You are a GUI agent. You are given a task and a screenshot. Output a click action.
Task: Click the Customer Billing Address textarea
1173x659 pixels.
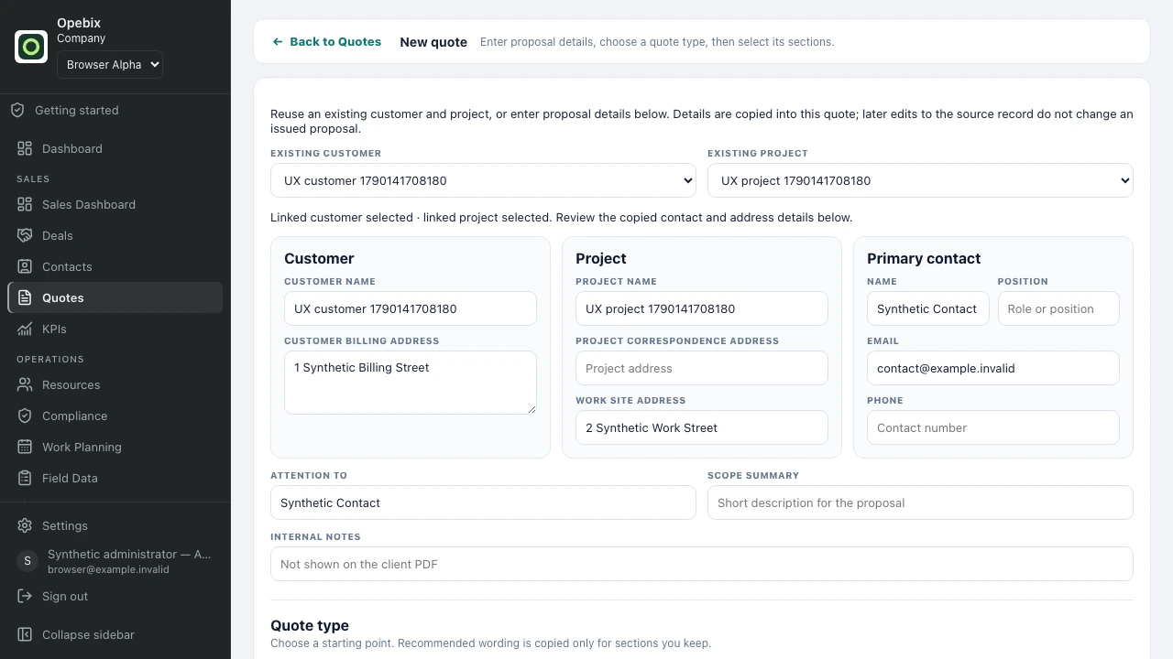[x=411, y=383]
